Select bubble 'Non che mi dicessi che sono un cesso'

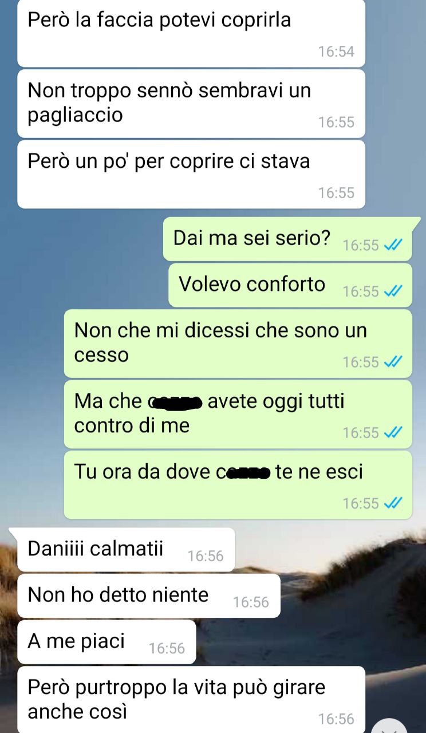click(x=238, y=344)
